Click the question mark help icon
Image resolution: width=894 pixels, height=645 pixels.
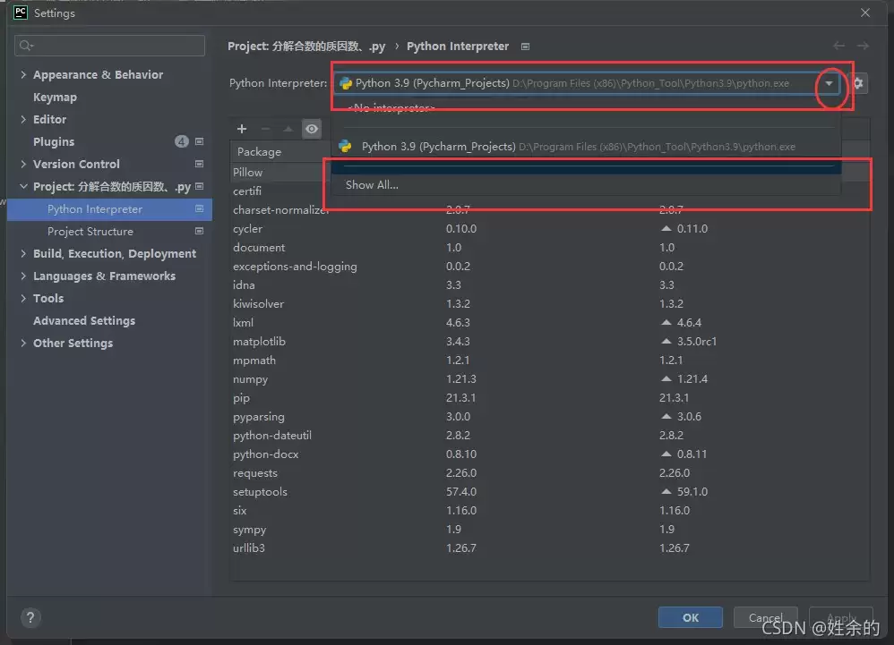click(30, 617)
